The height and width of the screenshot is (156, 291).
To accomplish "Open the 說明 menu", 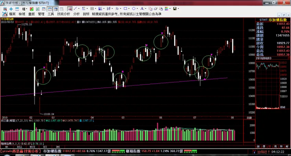I will [86, 14].
